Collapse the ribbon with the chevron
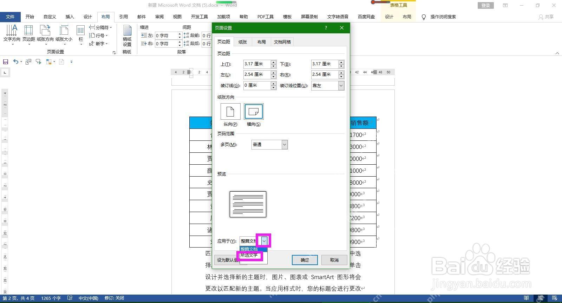 pyautogui.click(x=557, y=53)
